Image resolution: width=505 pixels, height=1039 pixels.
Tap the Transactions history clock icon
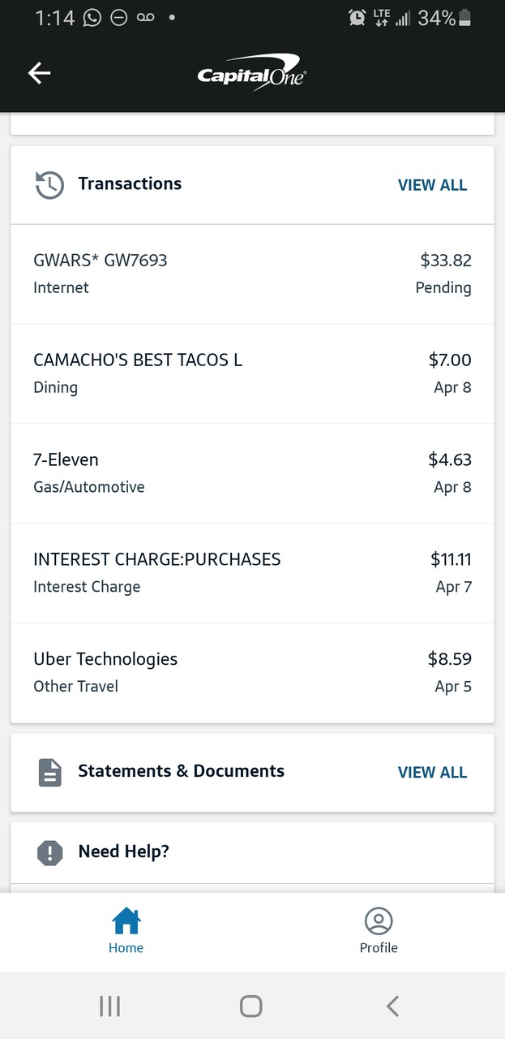click(x=49, y=185)
